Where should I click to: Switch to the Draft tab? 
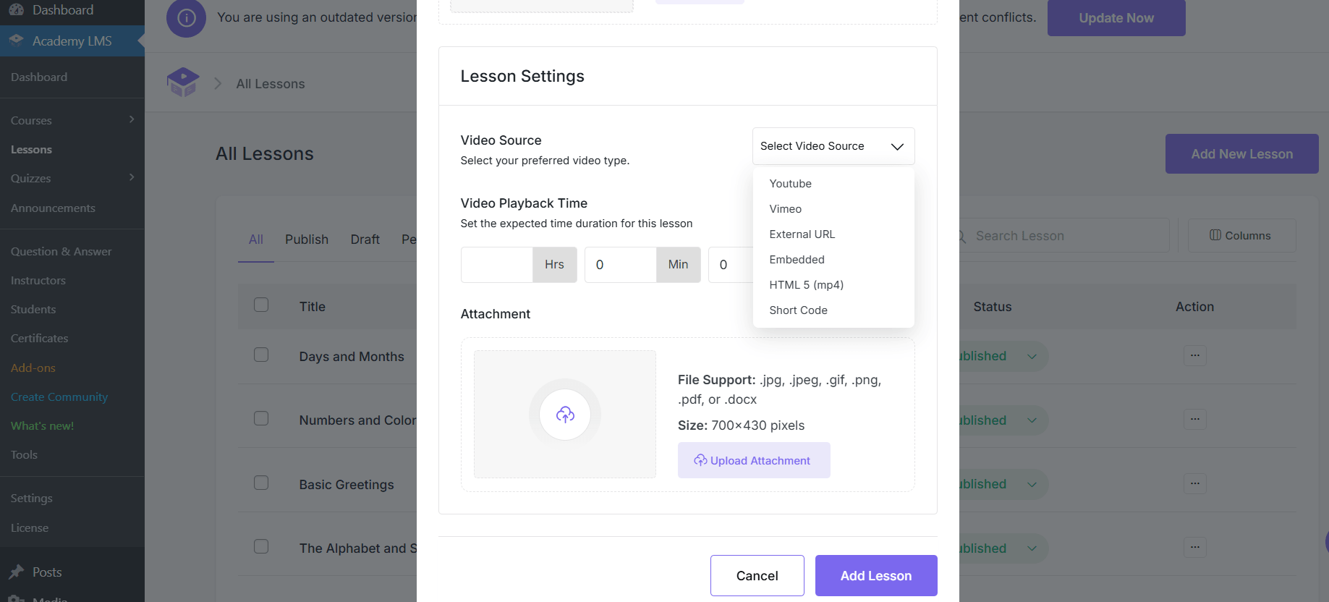pyautogui.click(x=365, y=239)
